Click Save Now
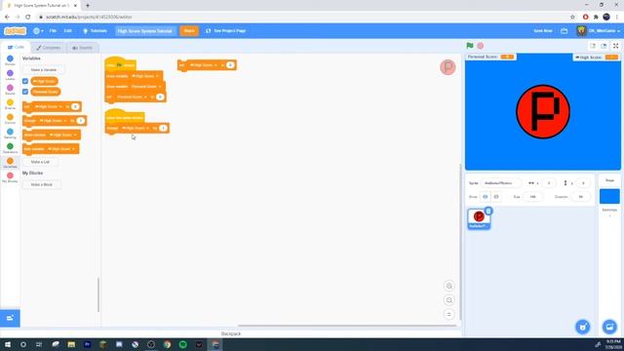The height and width of the screenshot is (351, 624). coord(543,30)
